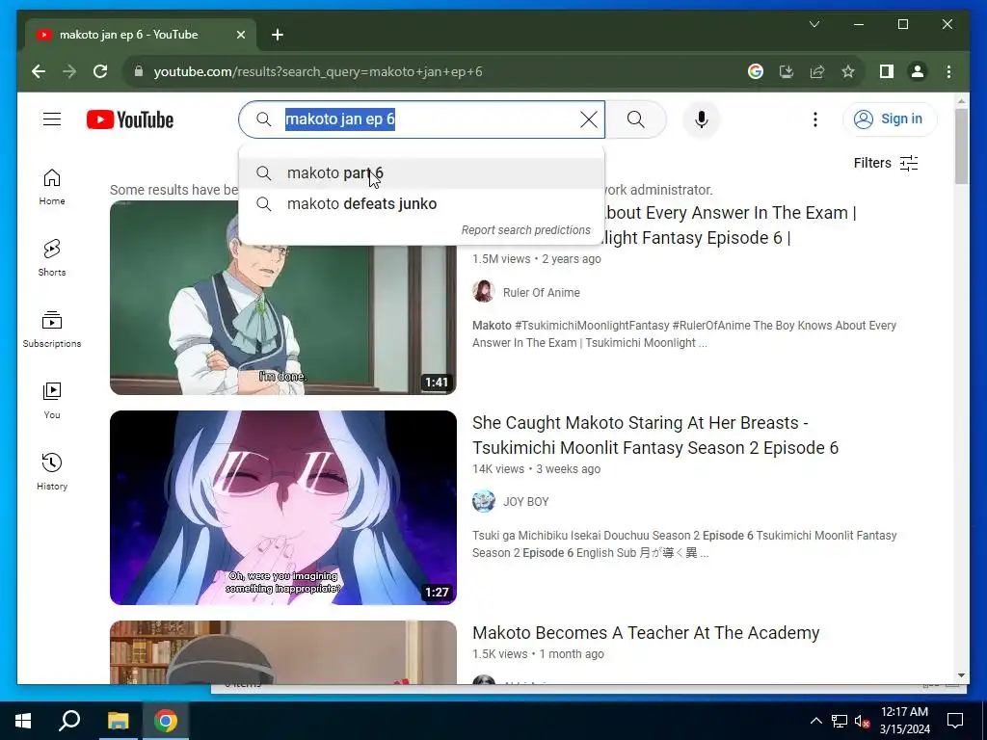
Task: Go back with Chrome's back arrow
Action: pyautogui.click(x=39, y=71)
